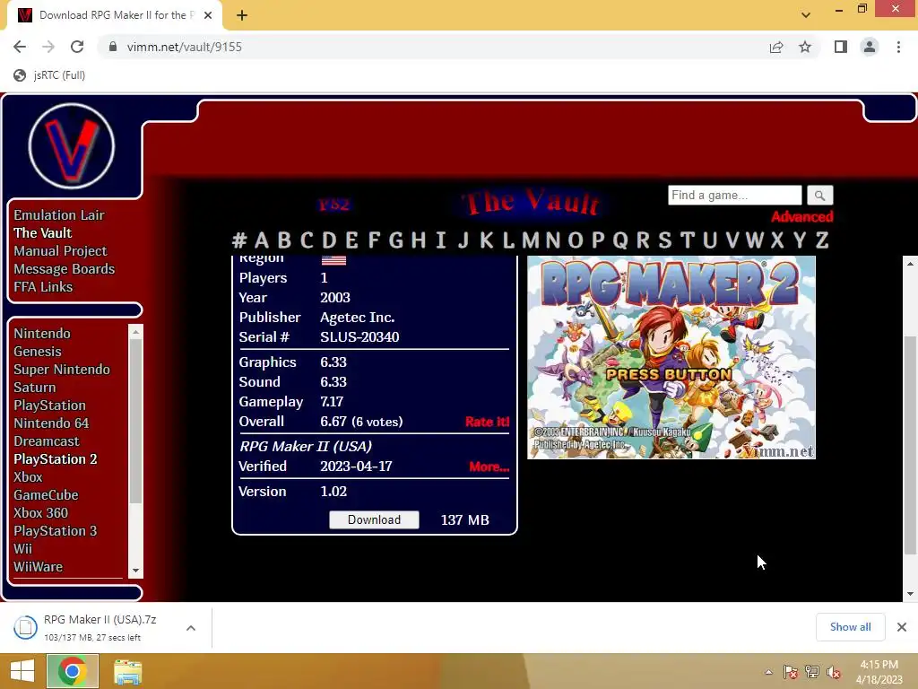Show hidden system tray icons
The width and height of the screenshot is (918, 689).
click(768, 672)
